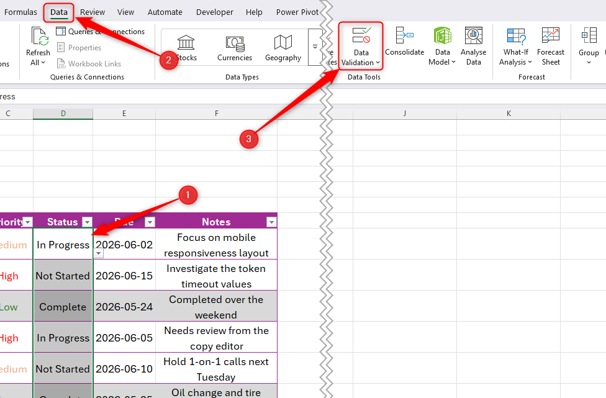Click the Status header cell
Screen dimensions: 606x398
click(63, 222)
